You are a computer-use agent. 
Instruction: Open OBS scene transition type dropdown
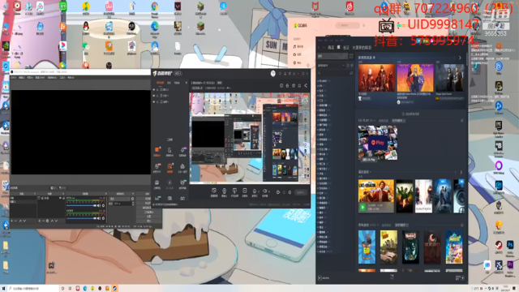tap(120, 199)
